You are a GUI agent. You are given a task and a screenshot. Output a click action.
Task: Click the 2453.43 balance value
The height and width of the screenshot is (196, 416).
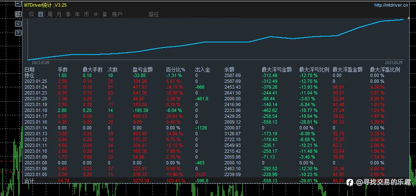(232, 87)
